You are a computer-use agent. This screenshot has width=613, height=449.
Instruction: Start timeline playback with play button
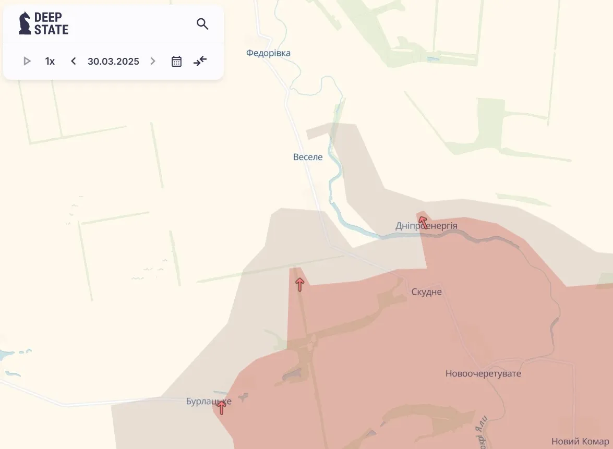(x=27, y=62)
